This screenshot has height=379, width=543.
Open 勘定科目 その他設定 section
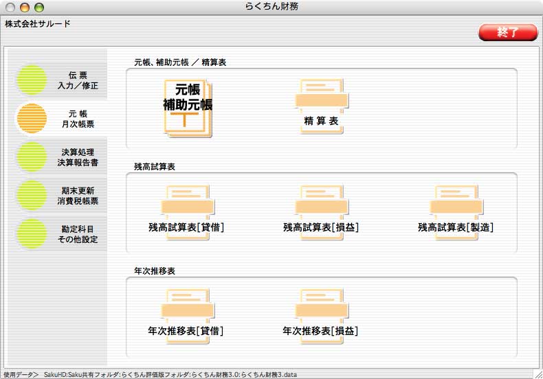78,234
